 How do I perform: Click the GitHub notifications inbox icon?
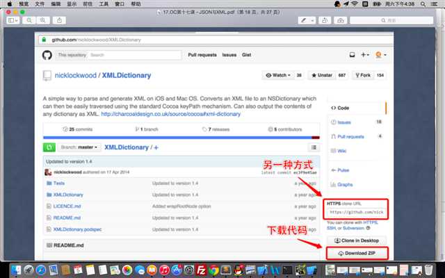pos(352,55)
